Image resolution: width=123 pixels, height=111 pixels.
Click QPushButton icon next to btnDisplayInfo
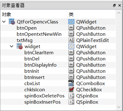click(x=71, y=65)
